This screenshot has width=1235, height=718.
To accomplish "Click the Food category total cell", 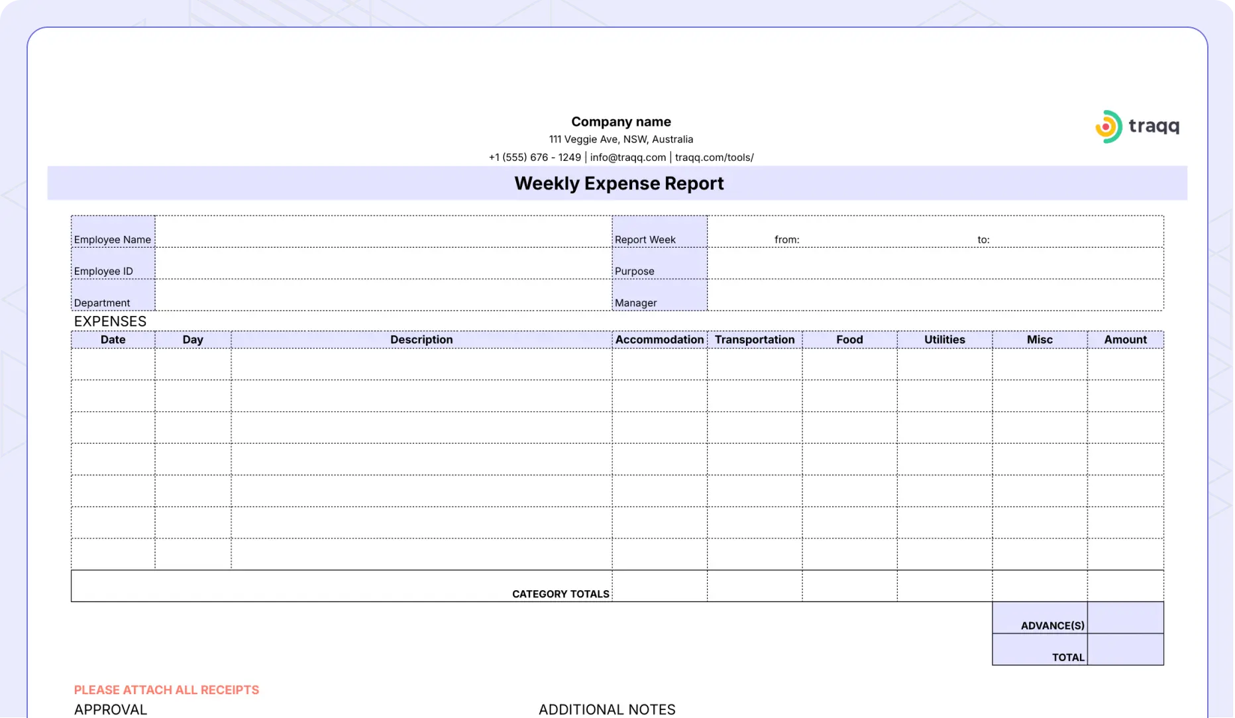I will pyautogui.click(x=849, y=586).
